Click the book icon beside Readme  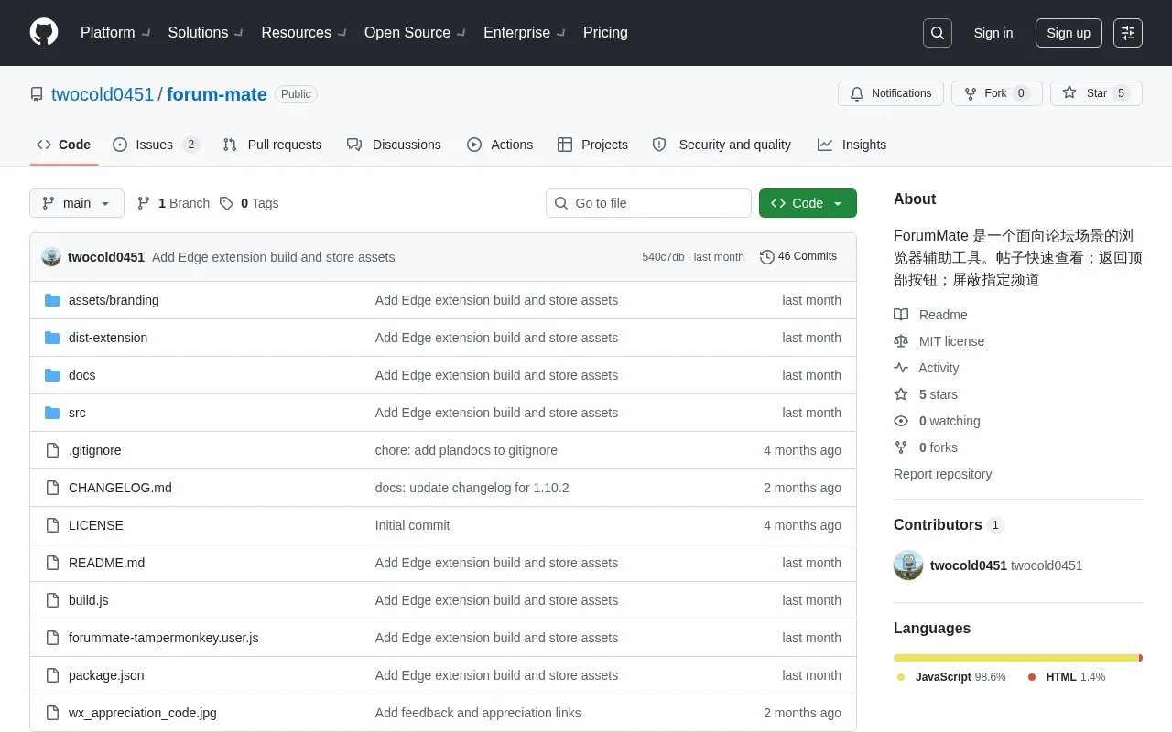click(901, 315)
